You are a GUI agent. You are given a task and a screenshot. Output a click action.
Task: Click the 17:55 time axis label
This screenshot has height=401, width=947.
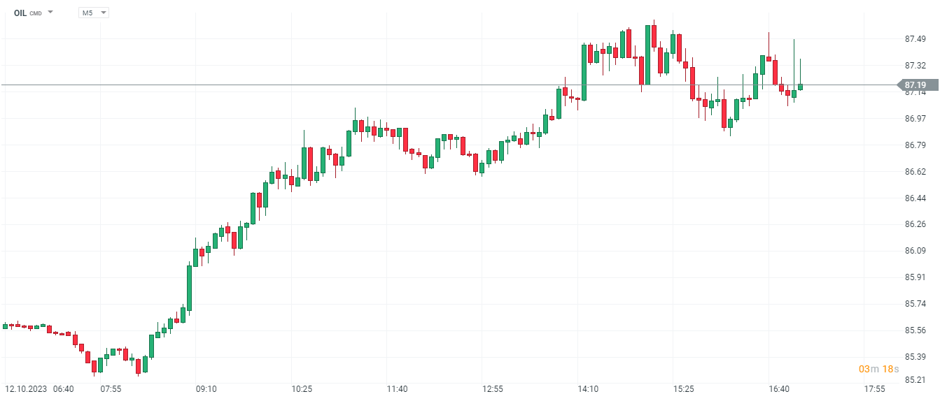[x=874, y=389]
